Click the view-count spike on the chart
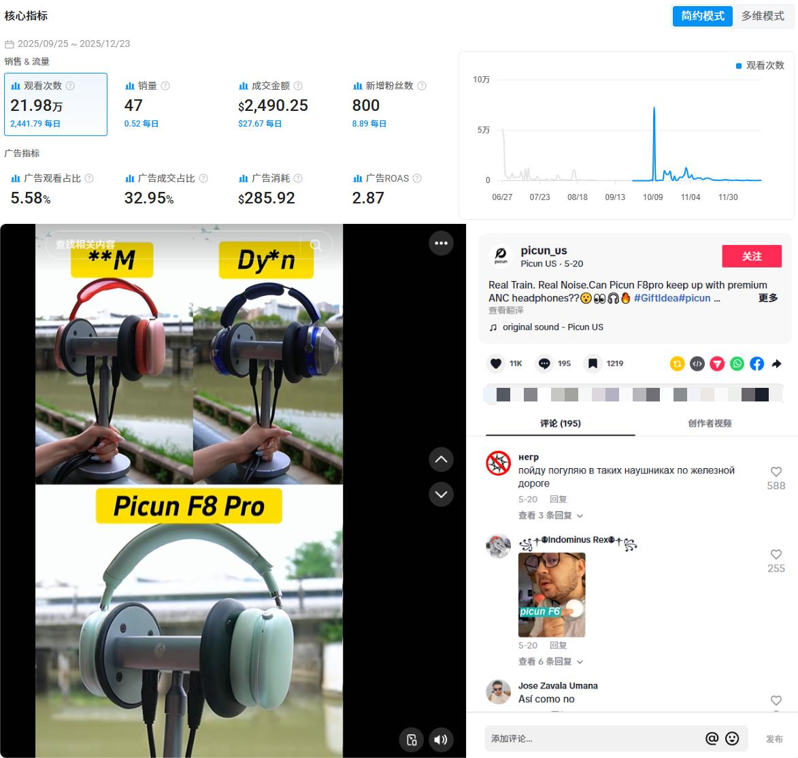Screen dimensions: 798x758 tap(654, 108)
